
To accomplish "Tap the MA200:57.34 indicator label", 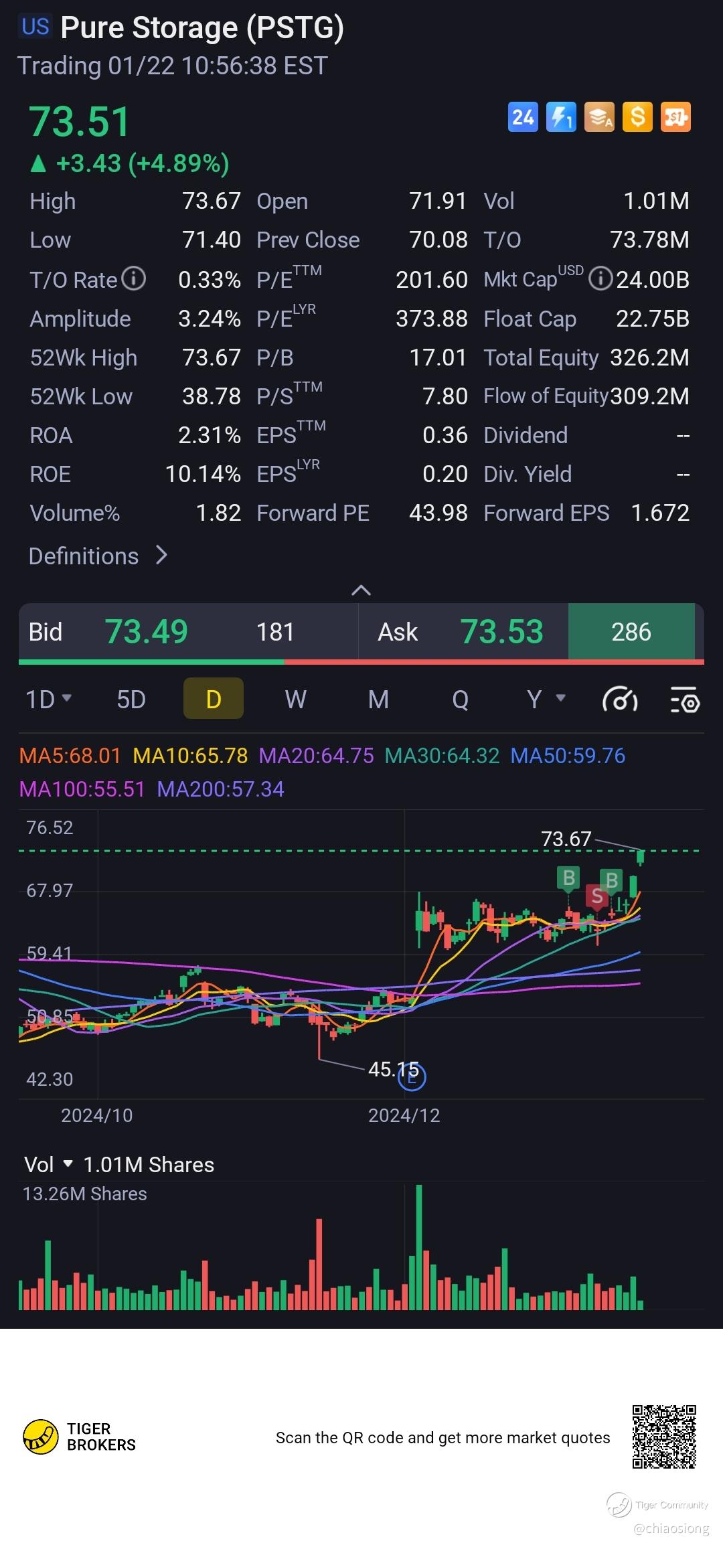I will click(221, 789).
